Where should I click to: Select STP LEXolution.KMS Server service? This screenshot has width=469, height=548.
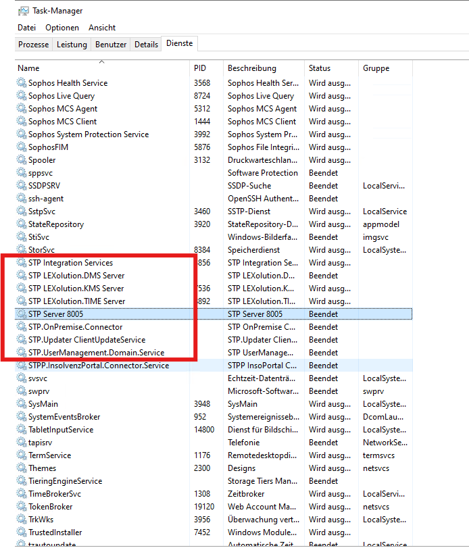pyautogui.click(x=76, y=289)
